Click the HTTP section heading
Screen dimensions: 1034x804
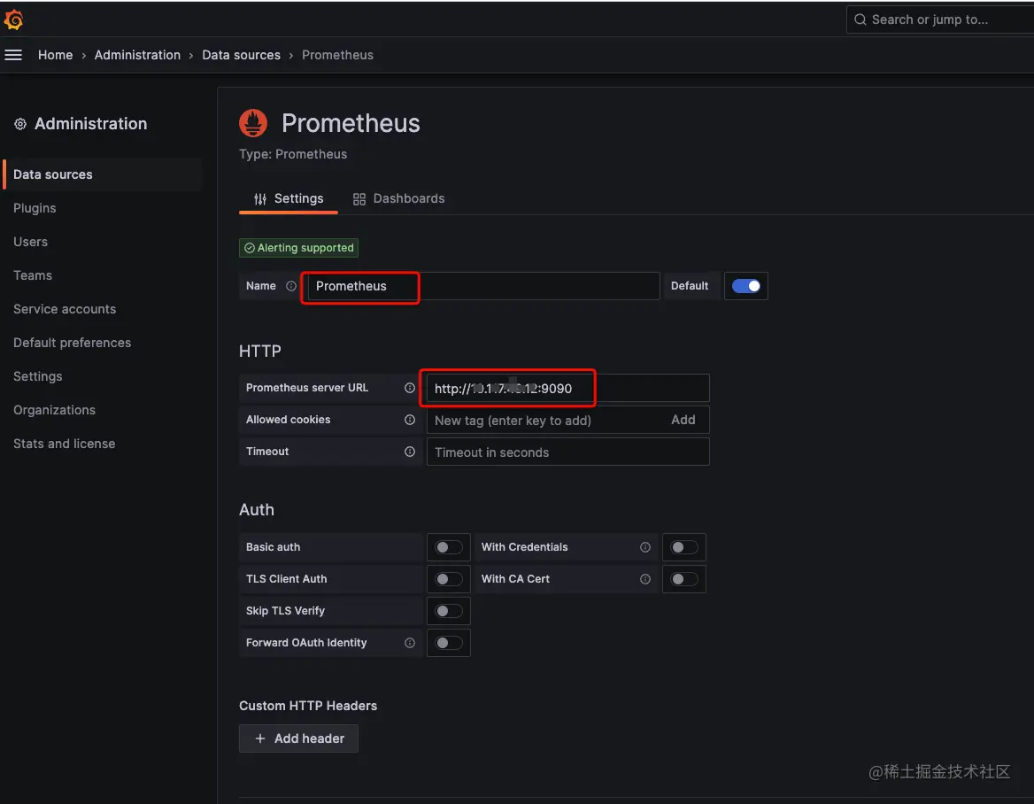(259, 352)
